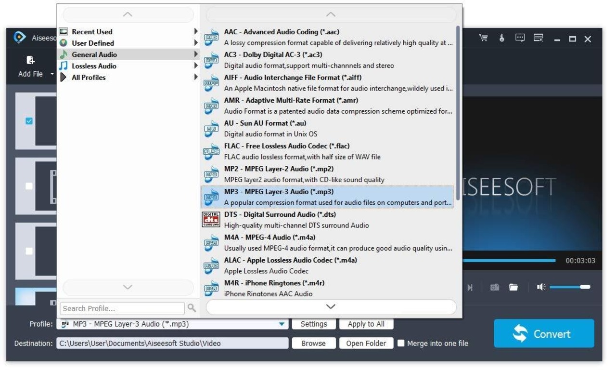Image resolution: width=616 pixels, height=371 pixels.
Task: Click the Add File icon
Action: tap(31, 60)
